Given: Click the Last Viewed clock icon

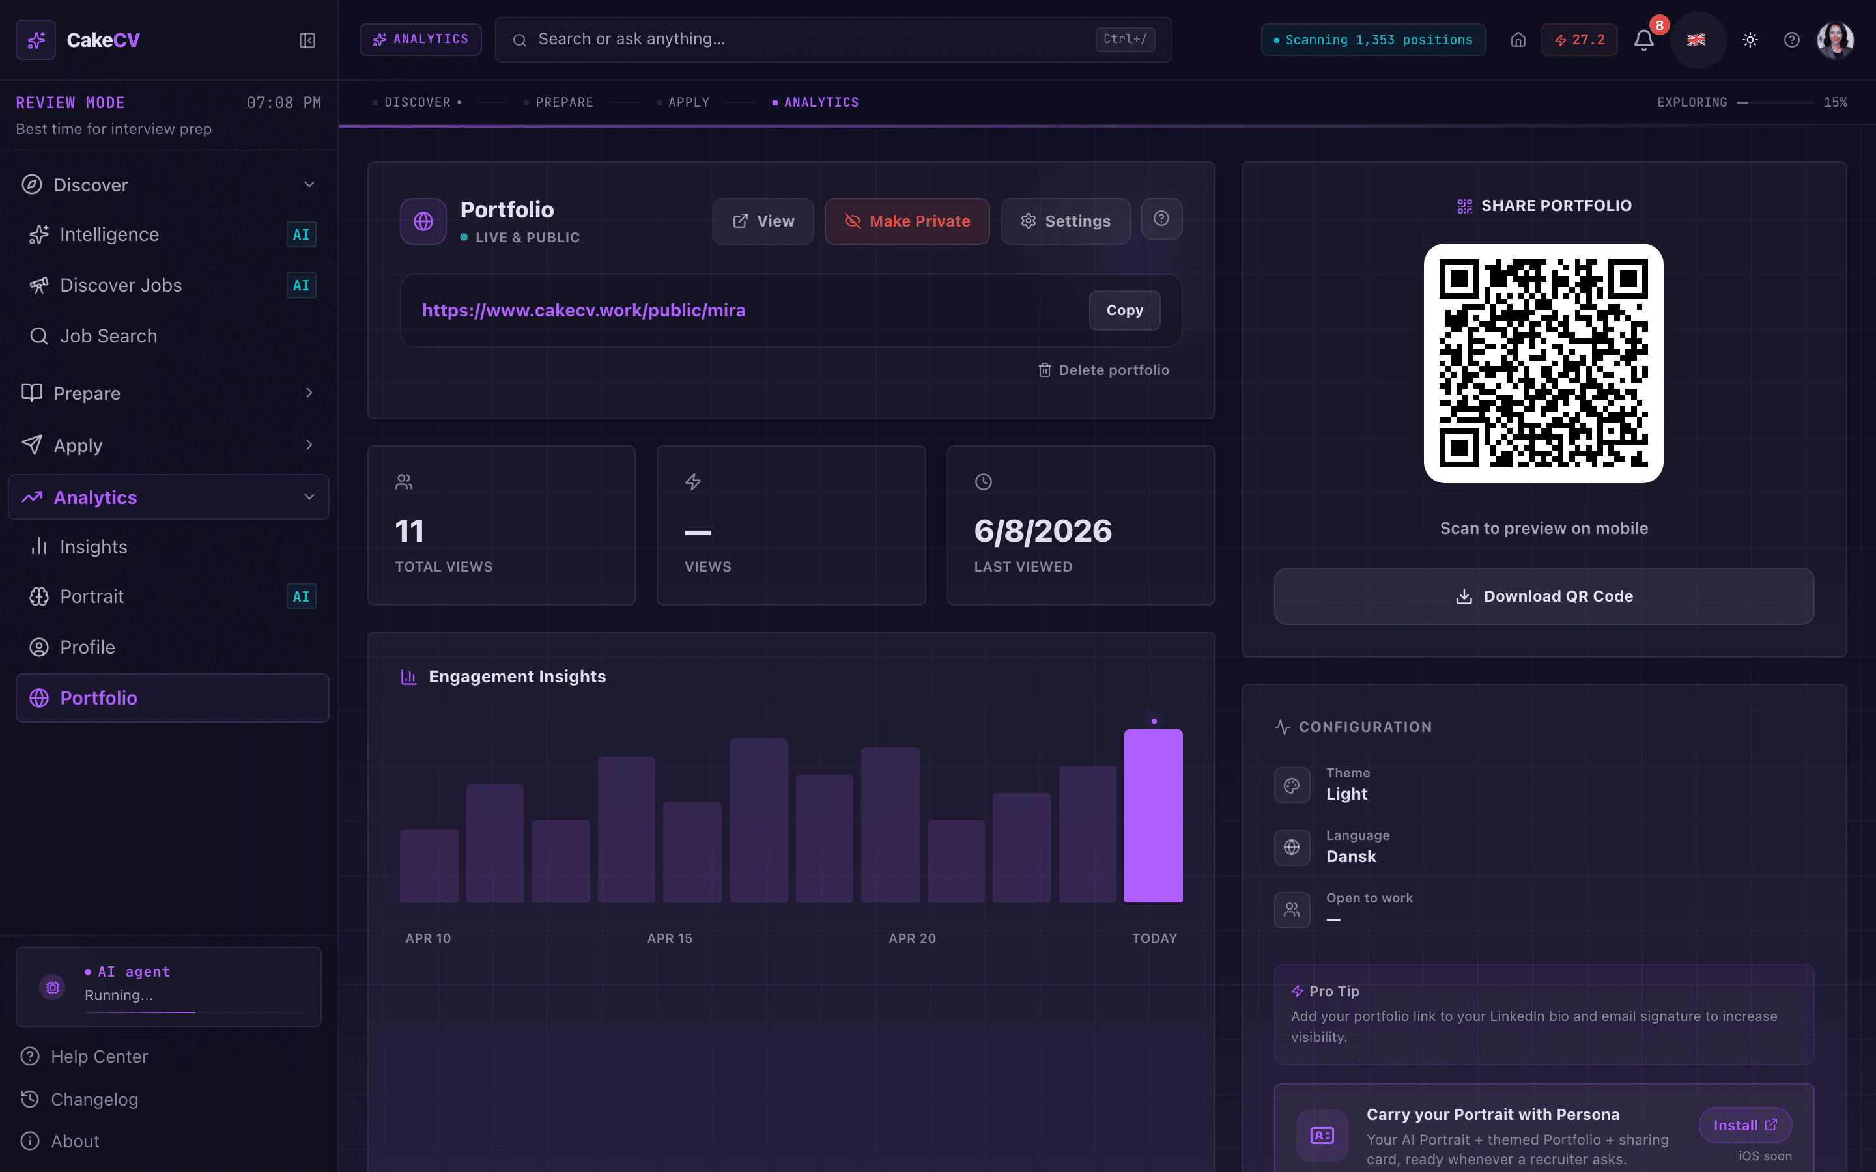Looking at the screenshot, I should (983, 482).
